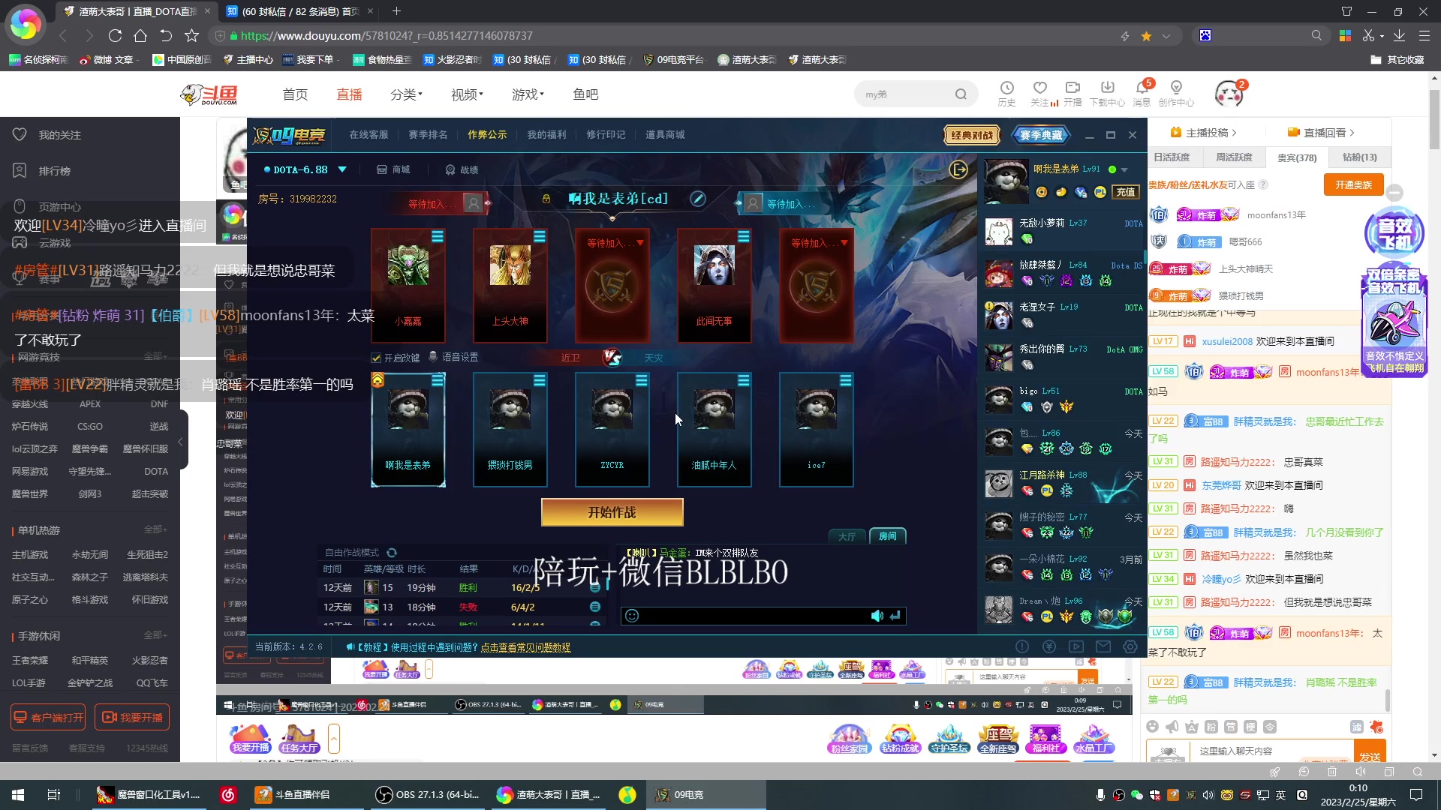The height and width of the screenshot is (810, 1441).
Task: Open OBS 27.1.3 from the Windows taskbar
Action: click(428, 794)
